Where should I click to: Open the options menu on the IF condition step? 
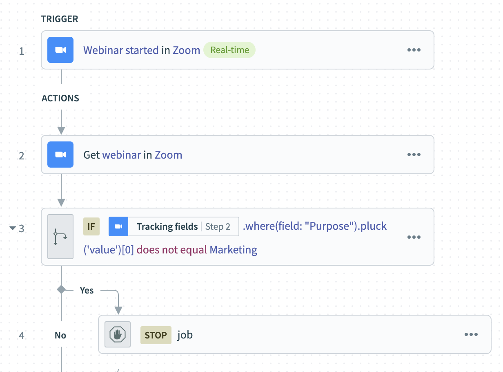pos(414,237)
